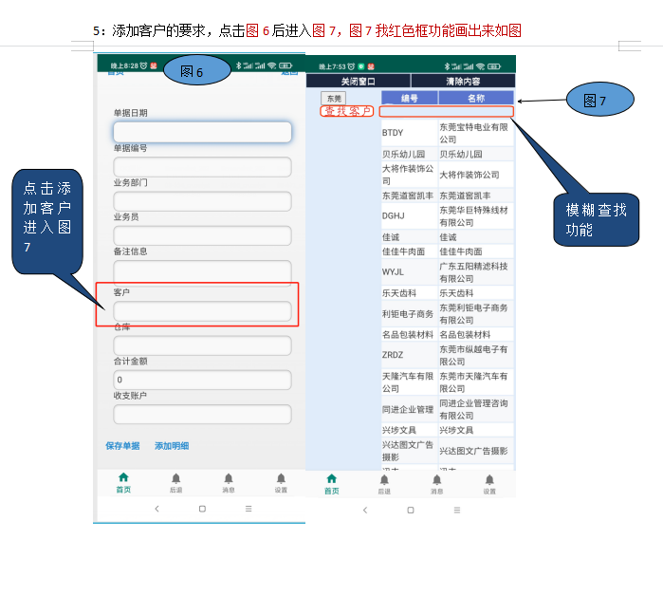Click the 客户 input field in the red box
The image size is (663, 614).
[202, 311]
